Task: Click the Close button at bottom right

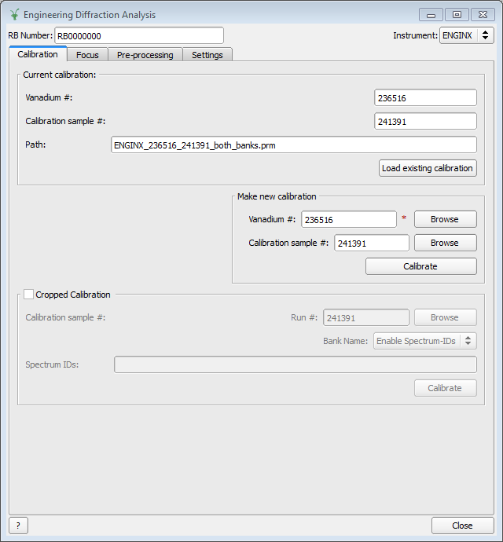Action: pos(462,526)
